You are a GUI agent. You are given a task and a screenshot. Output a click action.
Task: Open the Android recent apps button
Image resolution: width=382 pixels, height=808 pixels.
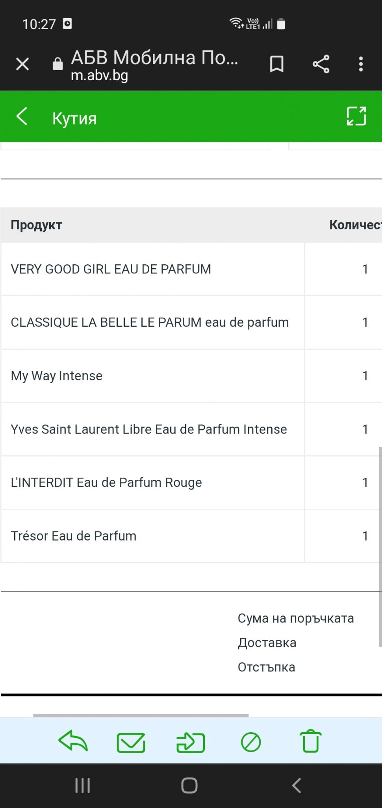(x=83, y=786)
